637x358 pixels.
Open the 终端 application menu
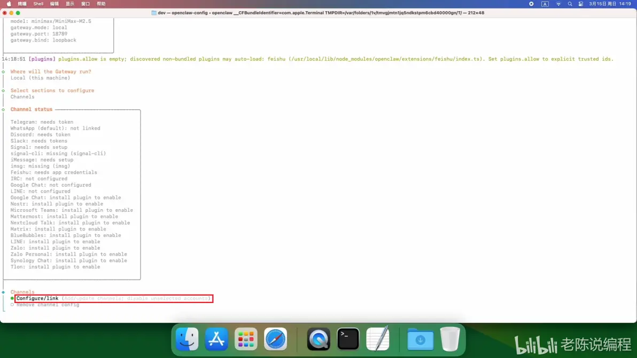tap(22, 4)
